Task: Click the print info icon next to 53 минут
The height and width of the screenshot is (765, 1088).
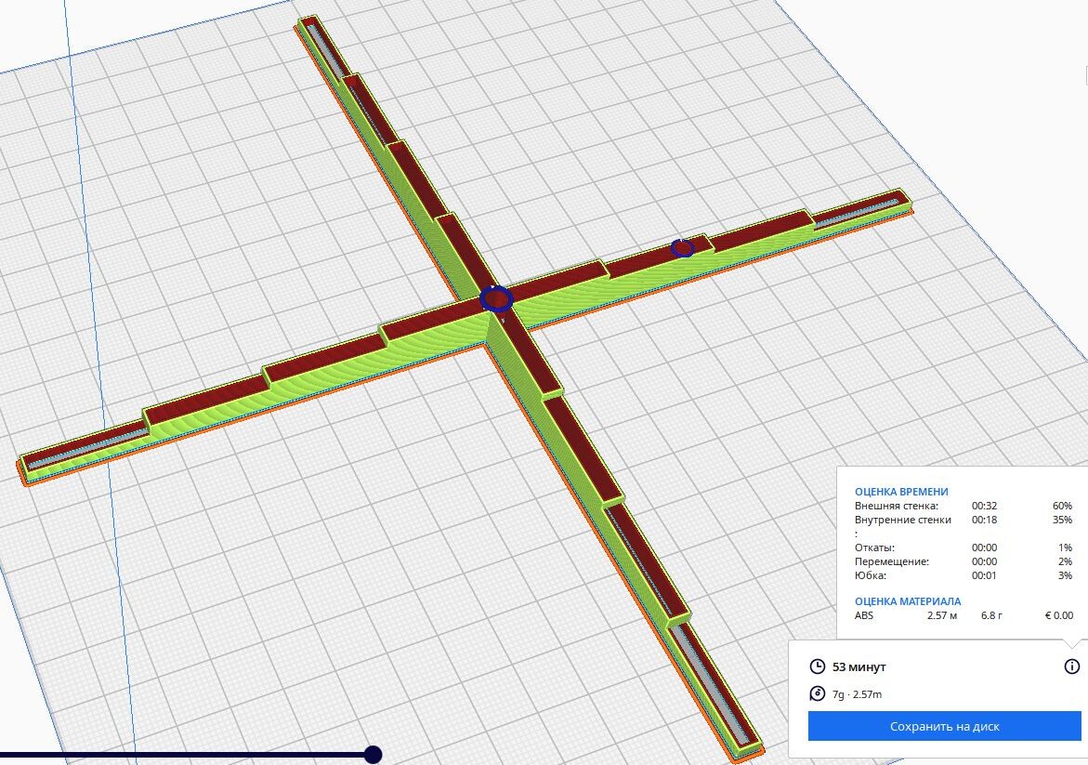Action: point(1071,666)
